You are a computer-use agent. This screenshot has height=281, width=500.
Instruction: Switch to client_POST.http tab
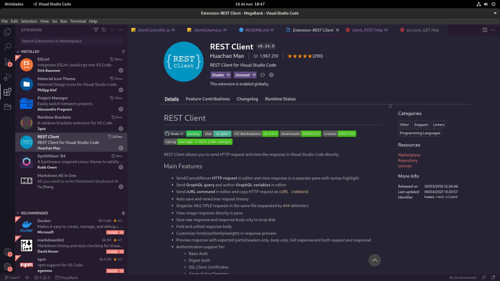[367, 30]
